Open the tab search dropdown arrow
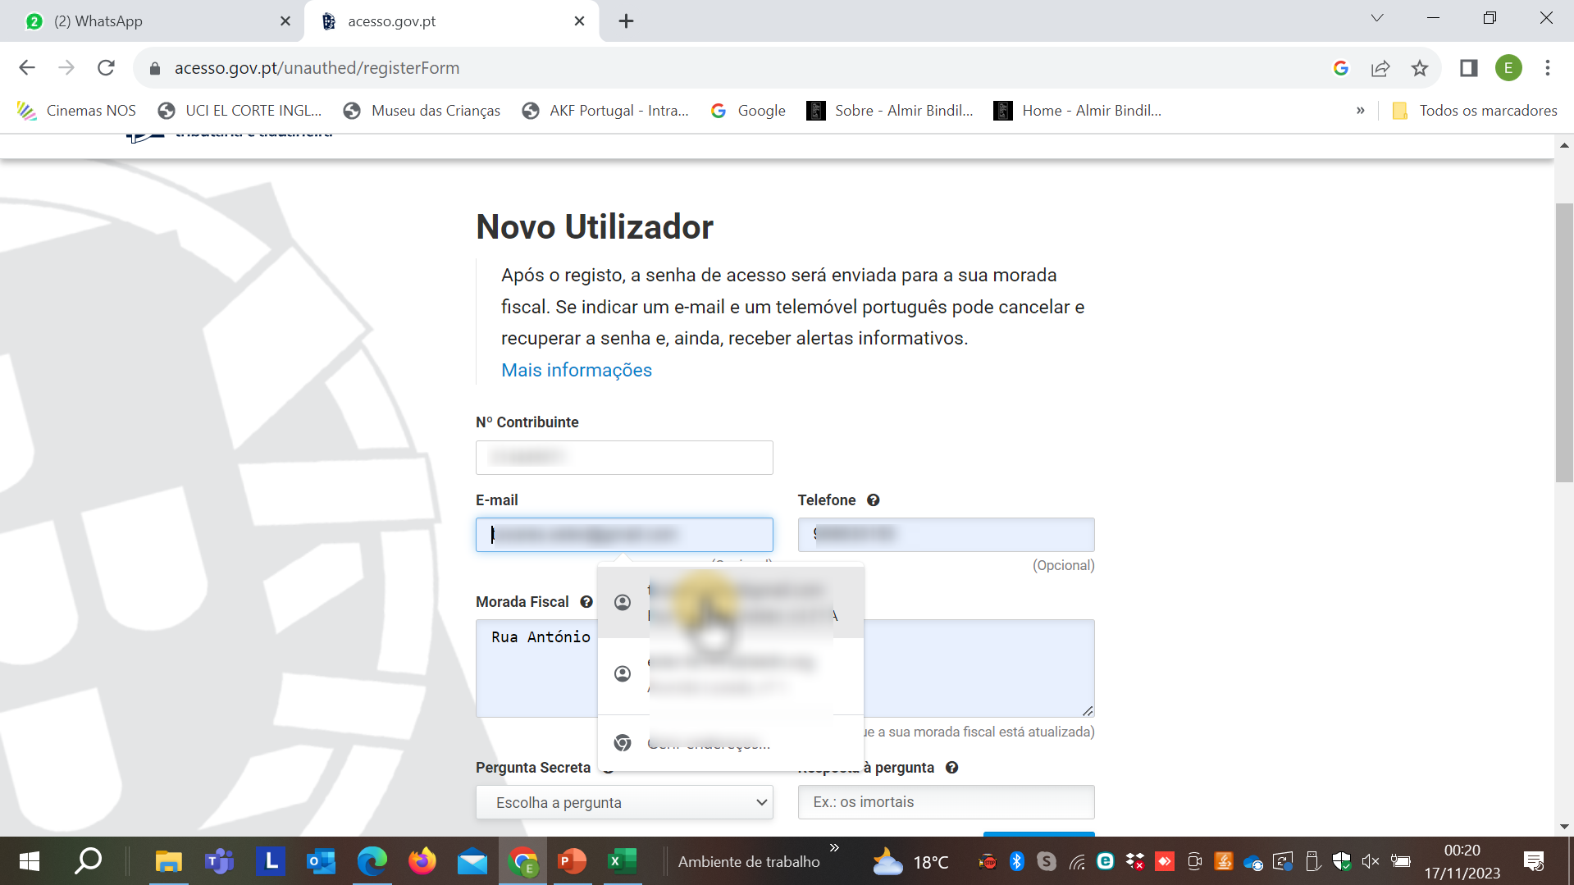Screen dimensions: 1574x885 (1377, 18)
